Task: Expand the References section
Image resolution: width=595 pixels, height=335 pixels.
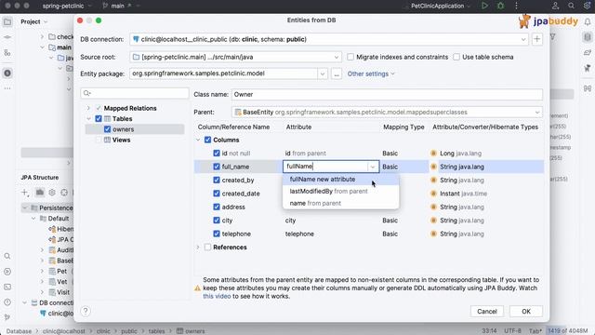Action: coord(198,248)
